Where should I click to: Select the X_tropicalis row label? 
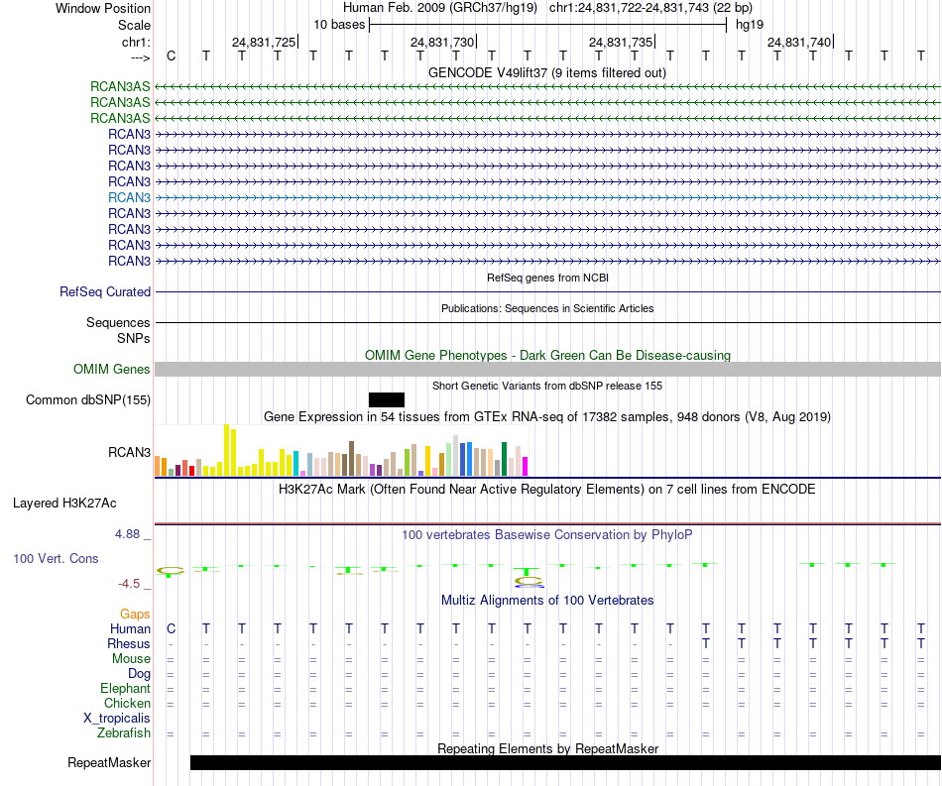pos(117,719)
